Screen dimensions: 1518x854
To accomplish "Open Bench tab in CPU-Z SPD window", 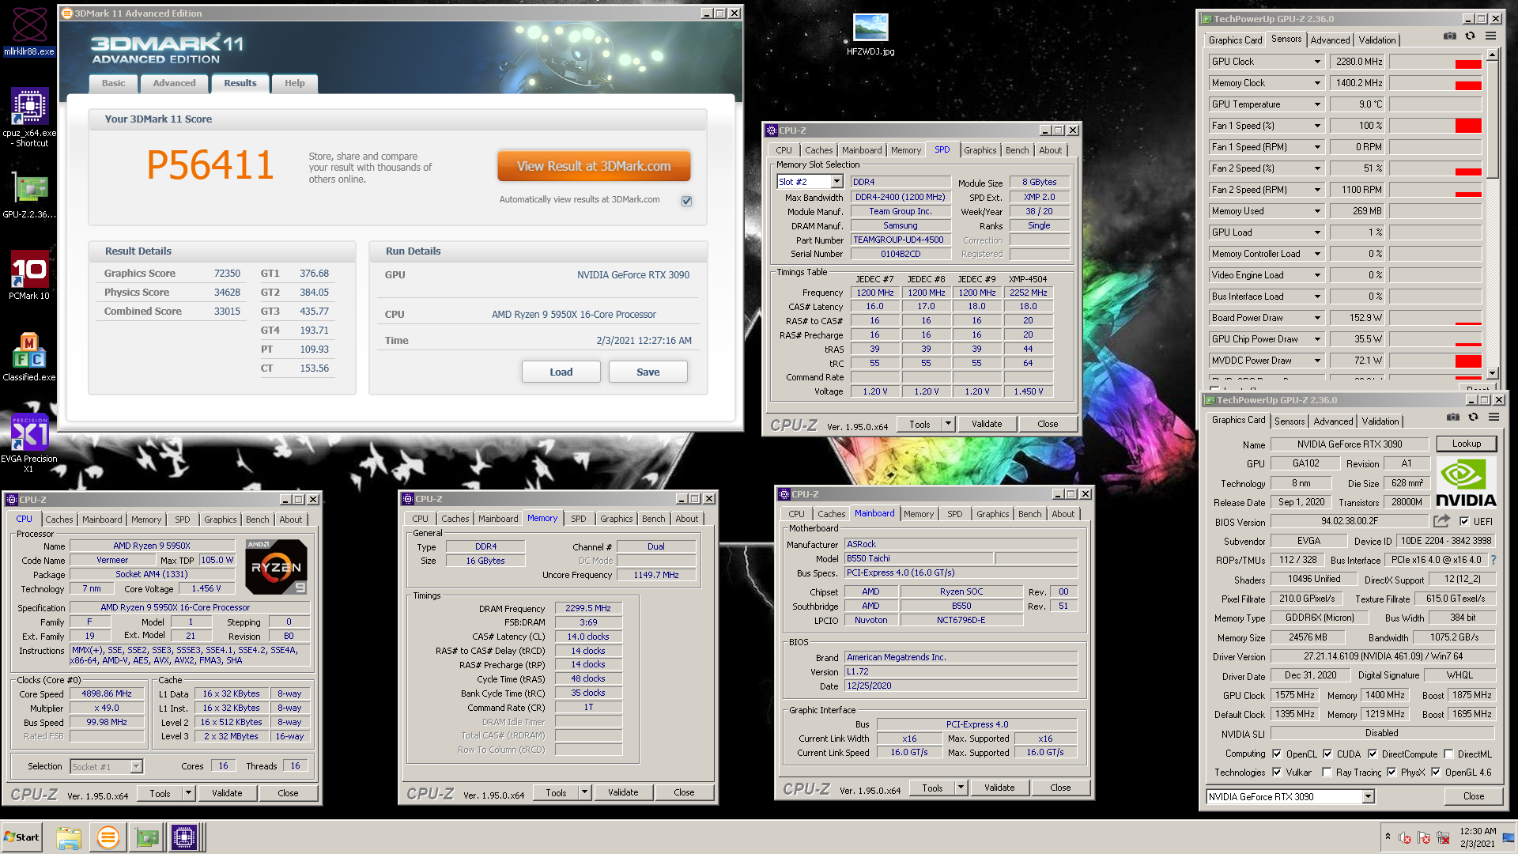I will tap(1018, 150).
